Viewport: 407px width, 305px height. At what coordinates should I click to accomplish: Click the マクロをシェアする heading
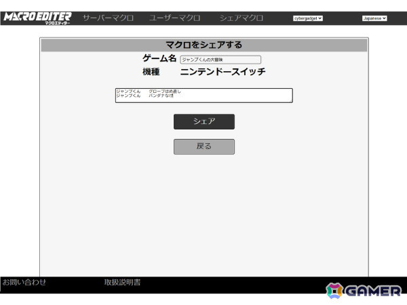(x=204, y=45)
